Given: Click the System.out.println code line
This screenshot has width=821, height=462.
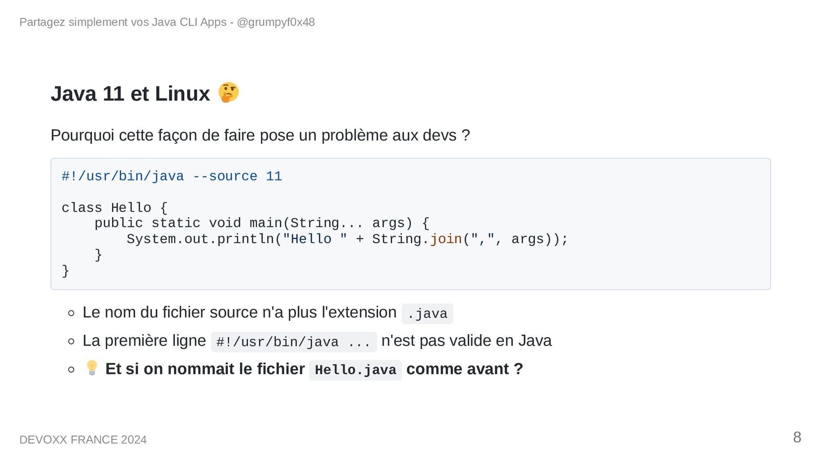Looking at the screenshot, I should [347, 239].
